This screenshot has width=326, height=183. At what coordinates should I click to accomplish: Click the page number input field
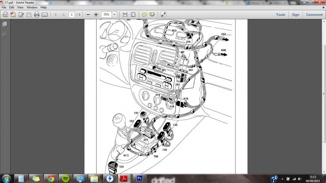[x=72, y=15]
